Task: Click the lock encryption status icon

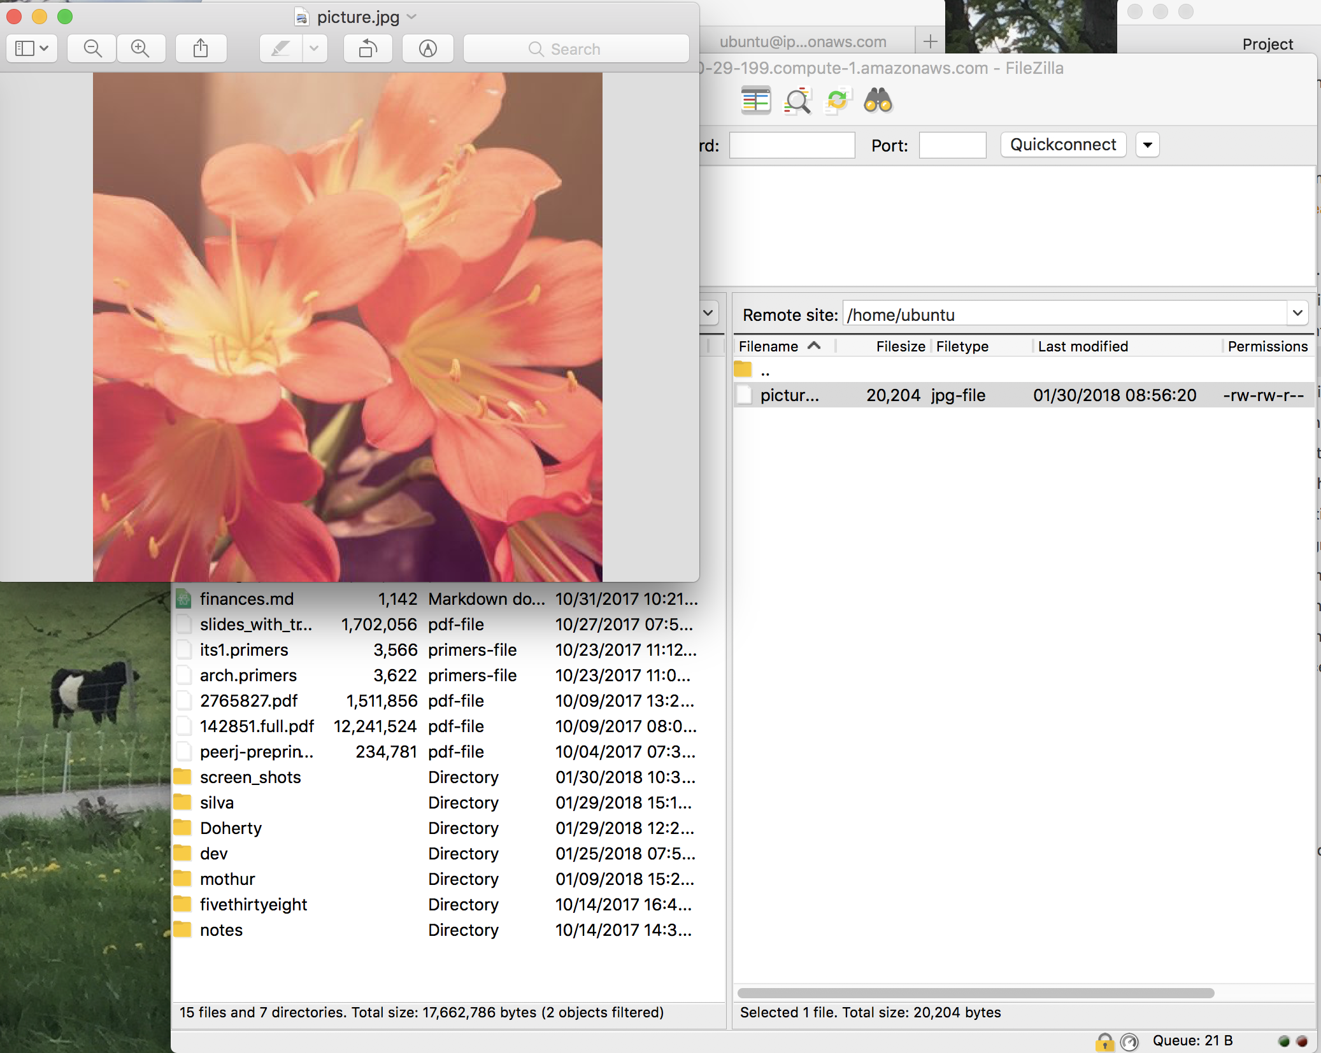Action: [1104, 1042]
